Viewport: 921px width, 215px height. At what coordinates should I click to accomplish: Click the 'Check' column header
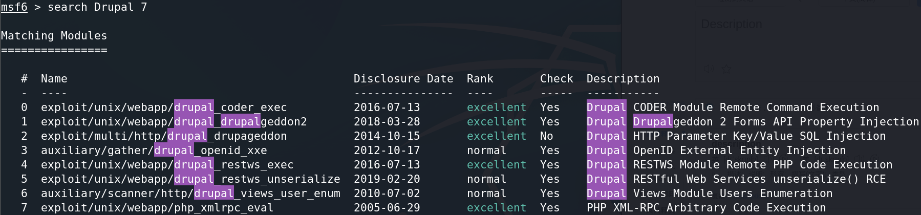[556, 79]
